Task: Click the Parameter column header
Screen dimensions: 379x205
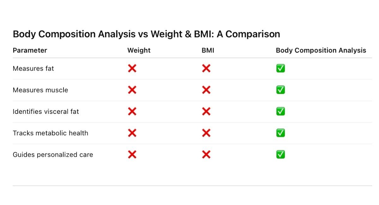Action: 30,50
